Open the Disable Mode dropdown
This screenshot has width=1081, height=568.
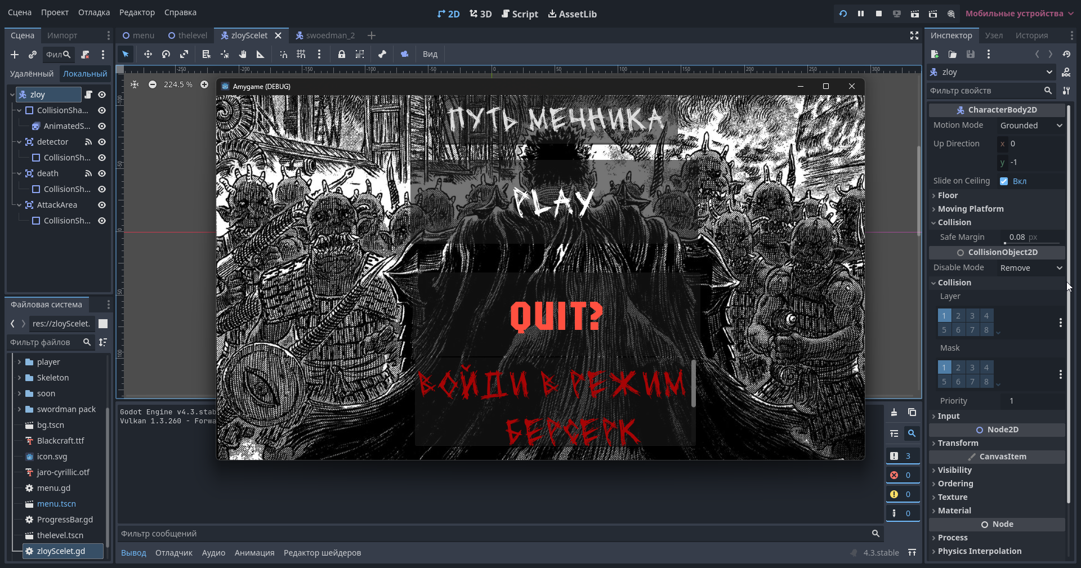tap(1031, 268)
